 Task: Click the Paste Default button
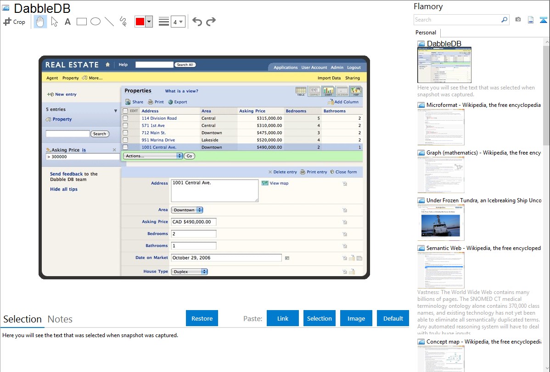click(x=393, y=318)
